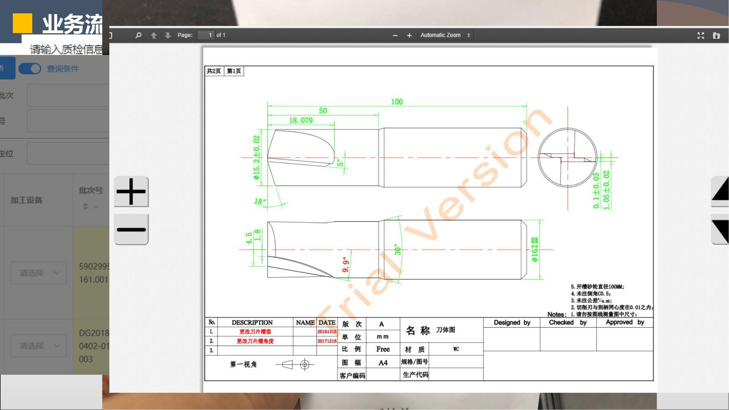Image resolution: width=729 pixels, height=410 pixels.
Task: Toggle the 查询条件 switch
Action: 30,69
